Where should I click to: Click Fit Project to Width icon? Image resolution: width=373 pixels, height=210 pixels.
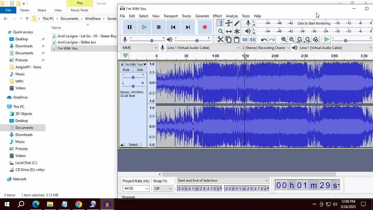[x=307, y=40]
